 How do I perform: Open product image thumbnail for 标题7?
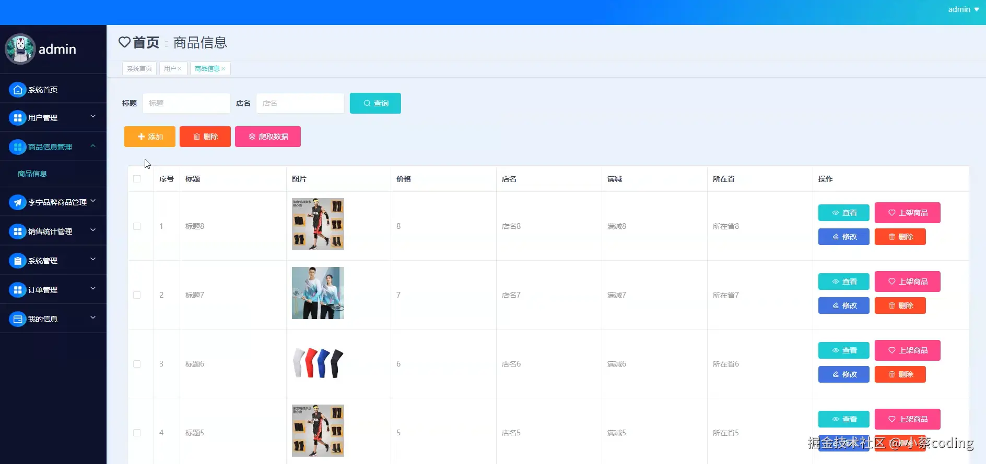pos(318,293)
